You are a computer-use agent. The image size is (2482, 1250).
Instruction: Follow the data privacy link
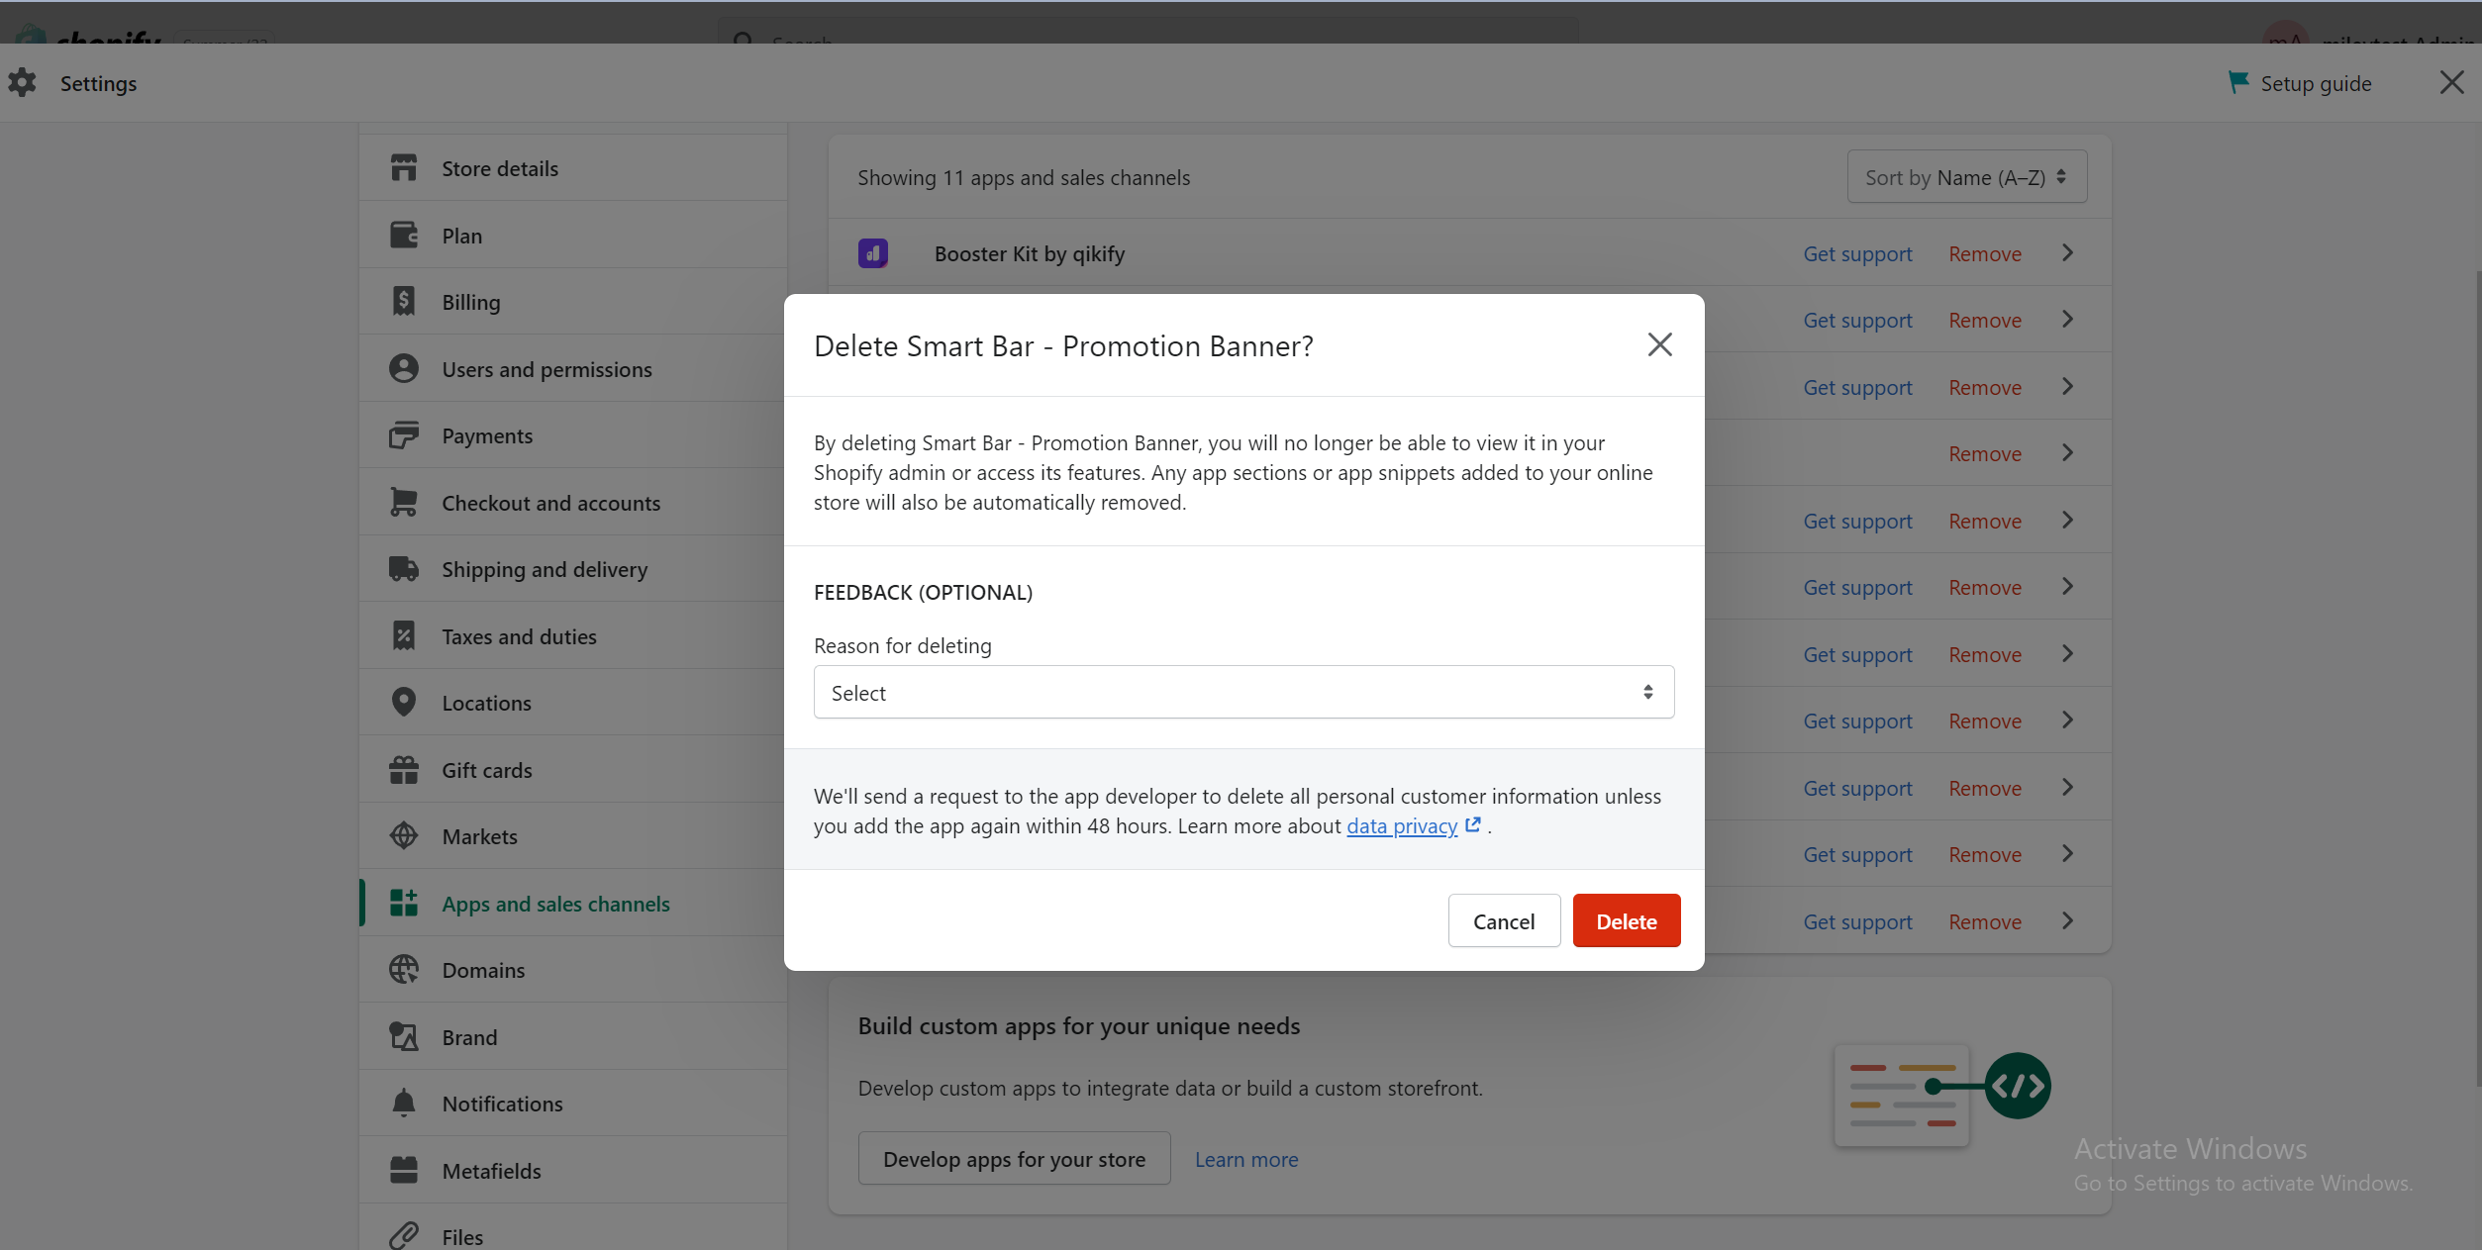[1402, 825]
